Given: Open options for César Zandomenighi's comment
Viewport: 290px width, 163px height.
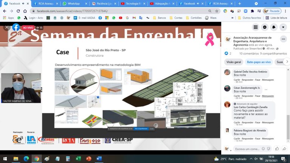Looking at the screenshot, I should [x=266, y=89].
